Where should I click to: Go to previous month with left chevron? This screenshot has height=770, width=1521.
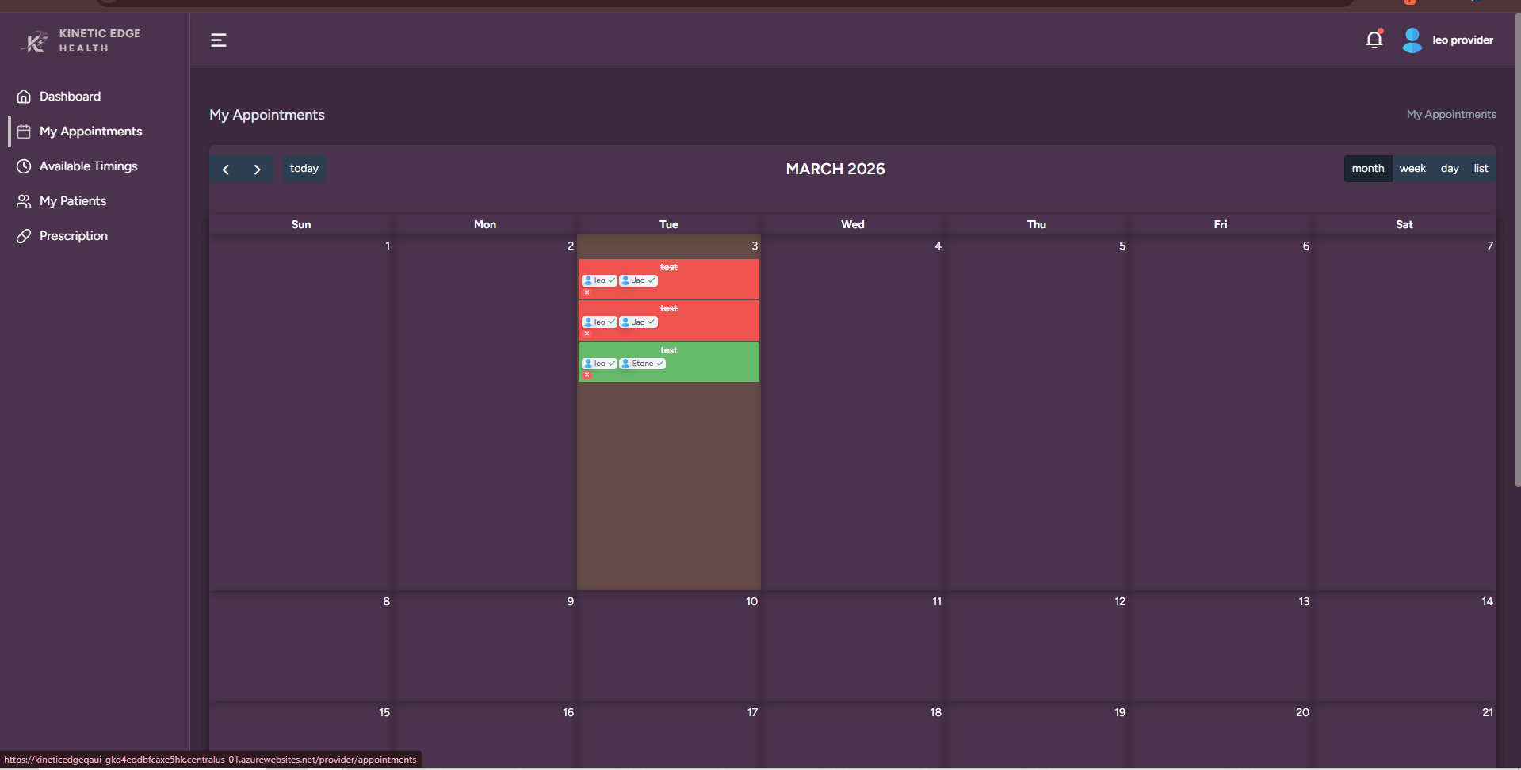click(x=226, y=170)
